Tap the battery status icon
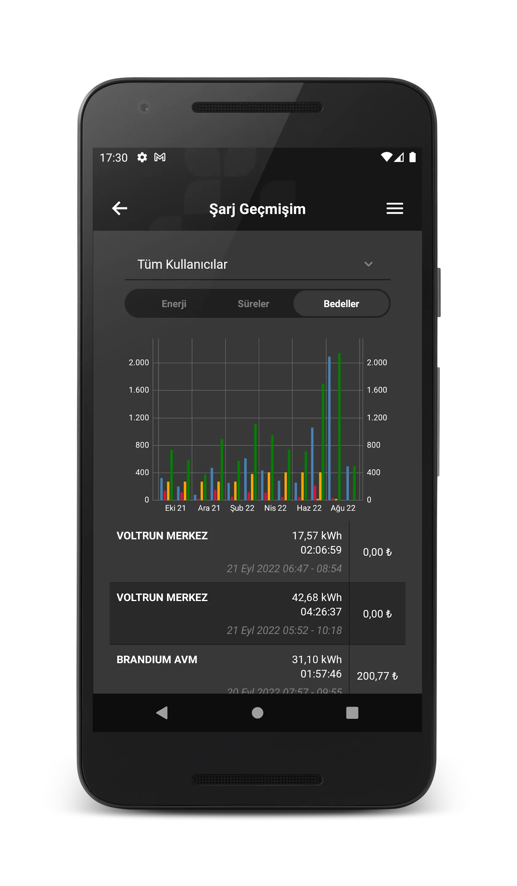 [x=413, y=158]
